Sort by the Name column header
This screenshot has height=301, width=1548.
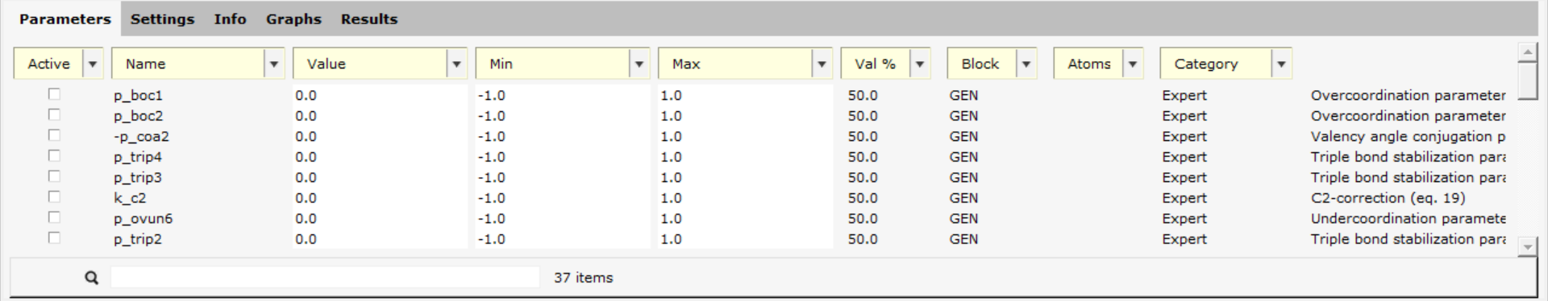[x=188, y=64]
